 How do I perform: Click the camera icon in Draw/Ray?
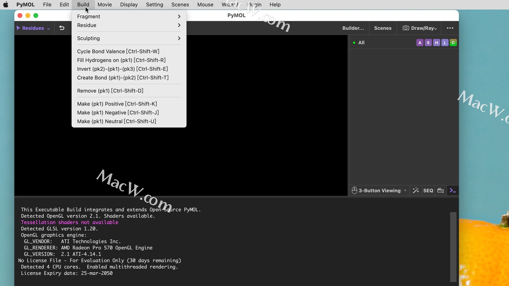(406, 28)
